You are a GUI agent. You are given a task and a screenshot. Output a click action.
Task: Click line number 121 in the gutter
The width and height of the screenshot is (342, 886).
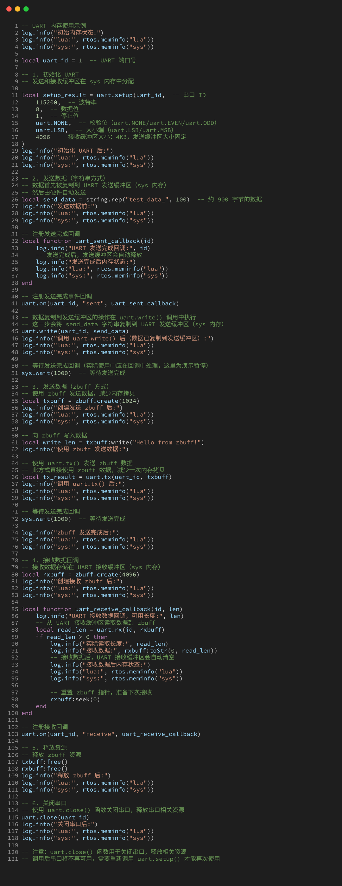point(13,859)
